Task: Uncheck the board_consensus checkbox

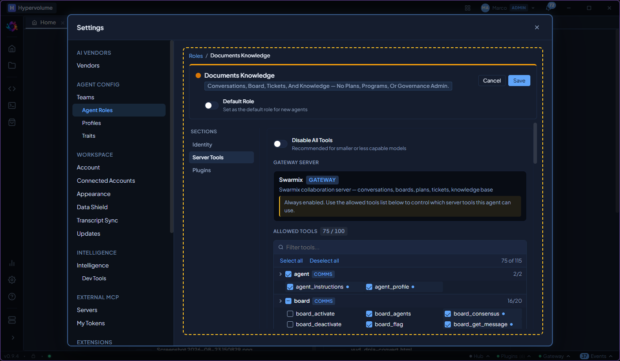Action: point(448,314)
